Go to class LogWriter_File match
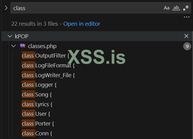Image resolution: width=193 pixels, height=139 pixels. coord(48,75)
